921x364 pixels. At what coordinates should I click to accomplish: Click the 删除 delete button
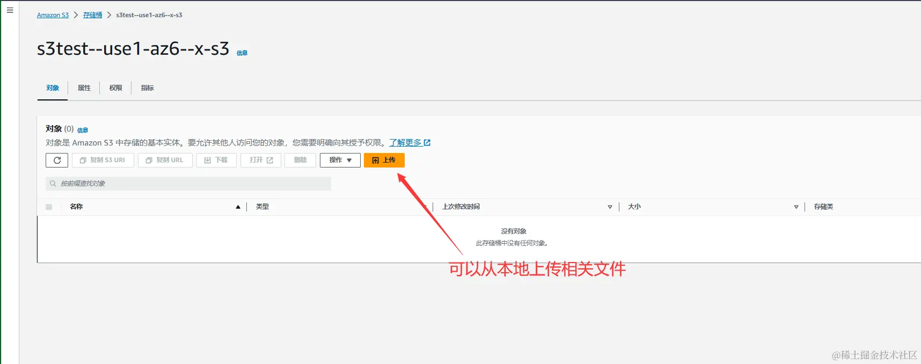click(301, 160)
